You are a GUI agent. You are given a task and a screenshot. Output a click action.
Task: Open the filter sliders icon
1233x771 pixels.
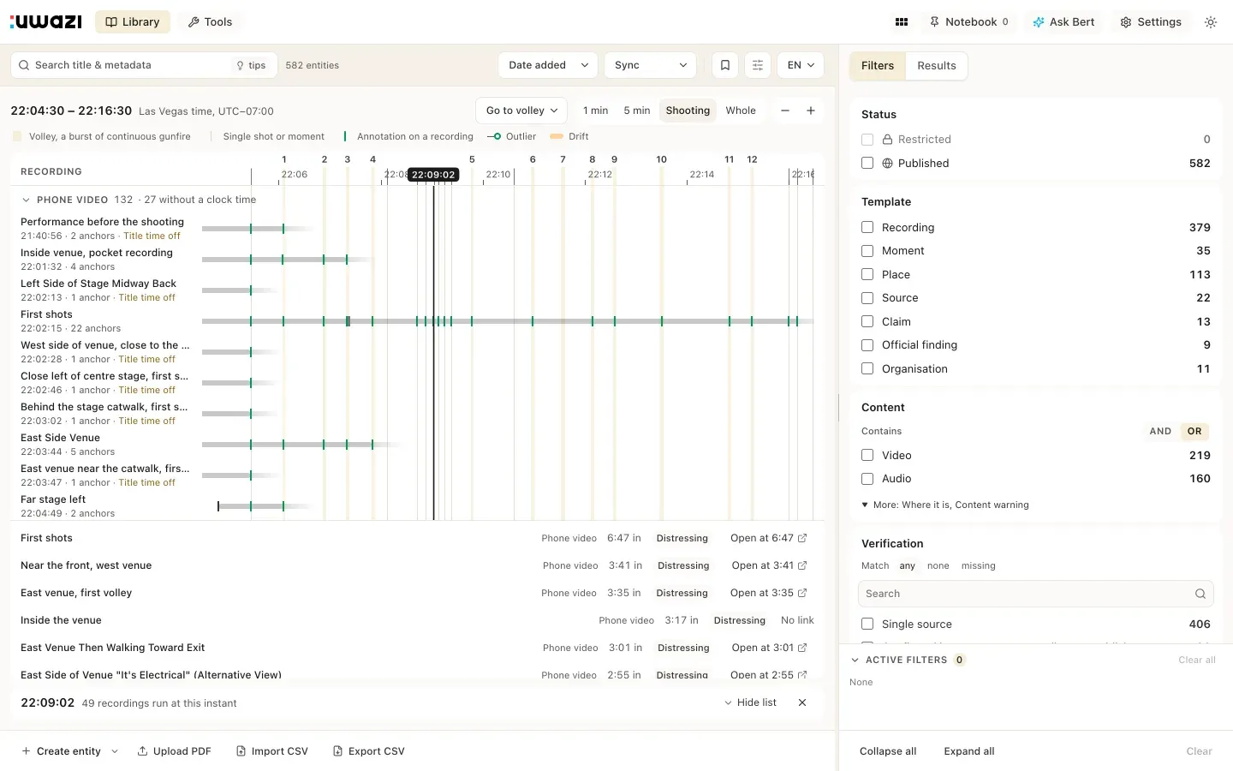758,65
